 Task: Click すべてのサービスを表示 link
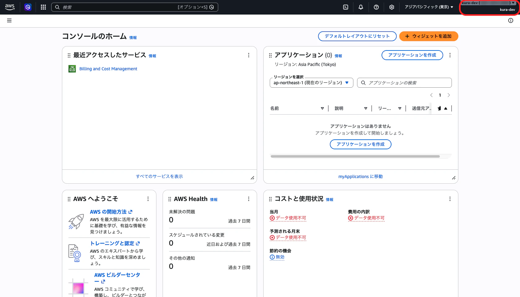159,177
